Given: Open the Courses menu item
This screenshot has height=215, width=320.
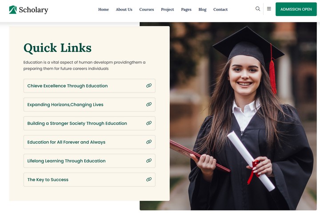Looking at the screenshot, I should click(147, 9).
